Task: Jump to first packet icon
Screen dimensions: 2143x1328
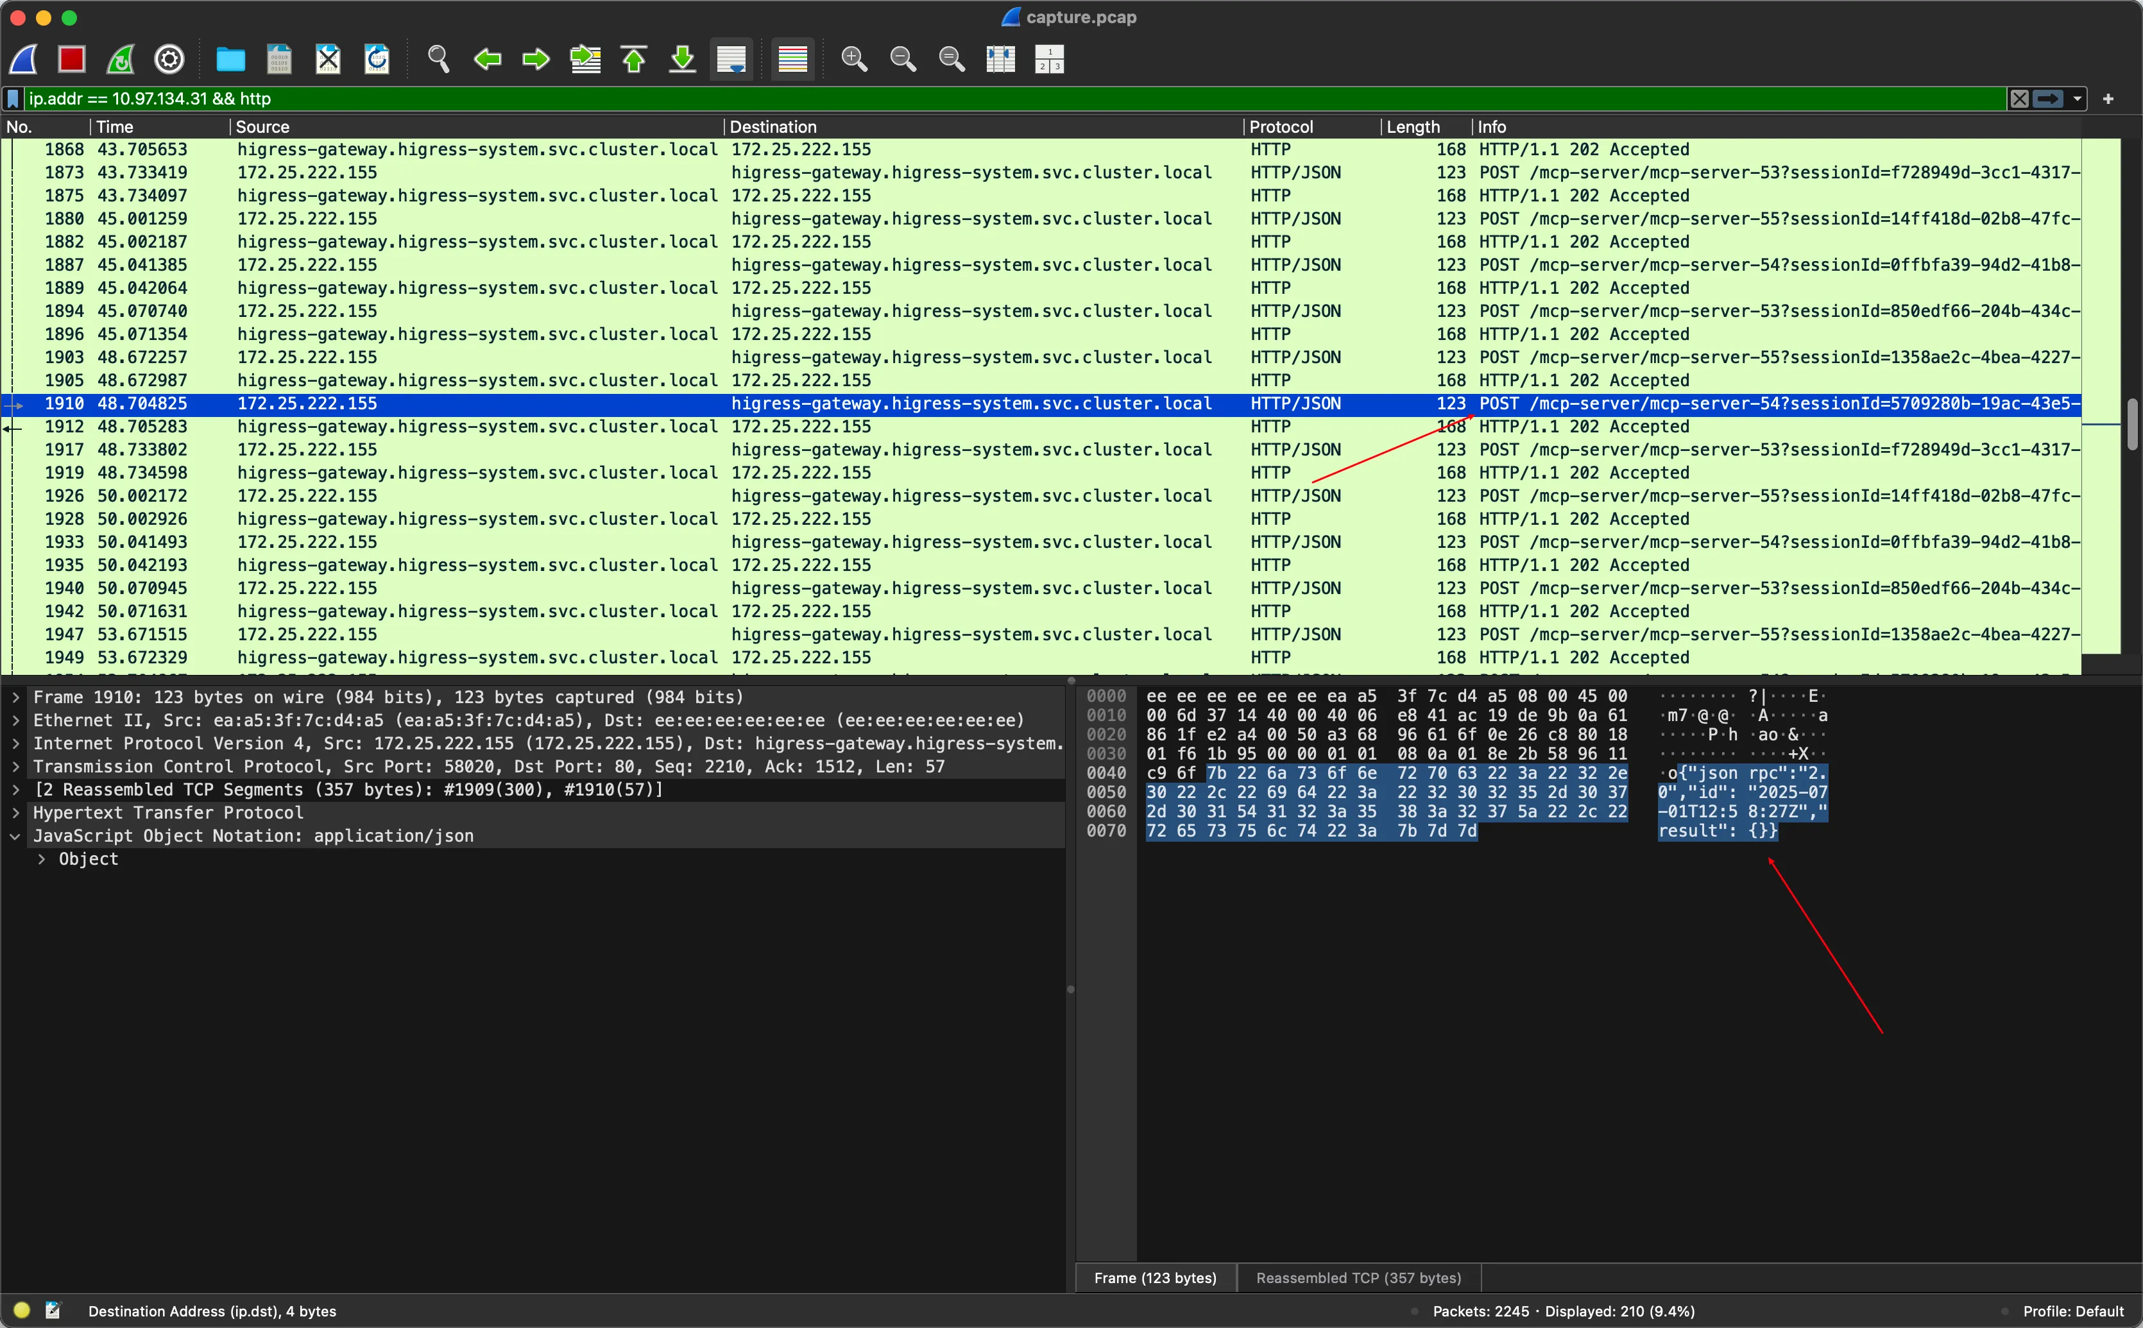Action: [x=633, y=59]
